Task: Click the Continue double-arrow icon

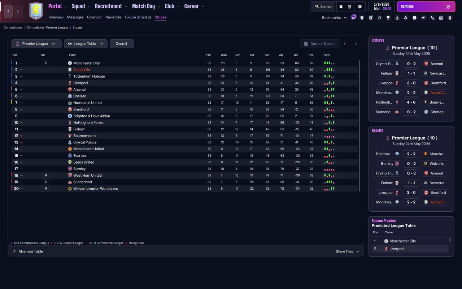Action: 448,7
